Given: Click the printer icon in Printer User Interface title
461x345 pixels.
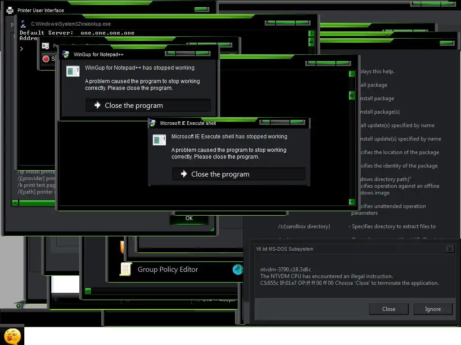Looking at the screenshot, I should coord(10,10).
